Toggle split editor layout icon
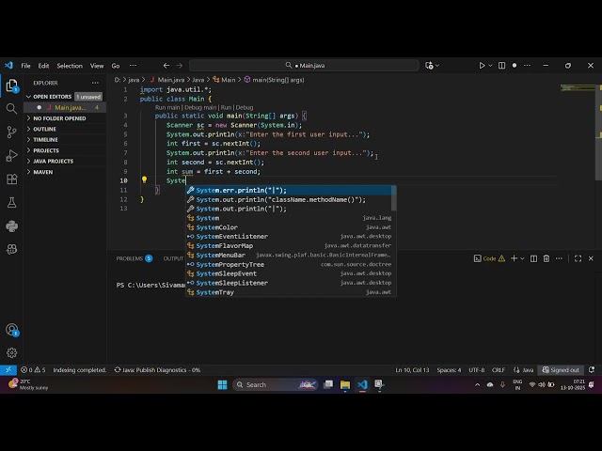The height and width of the screenshot is (451, 602). [x=501, y=66]
